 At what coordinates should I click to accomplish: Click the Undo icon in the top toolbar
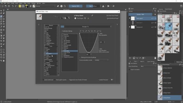click(13, 6)
